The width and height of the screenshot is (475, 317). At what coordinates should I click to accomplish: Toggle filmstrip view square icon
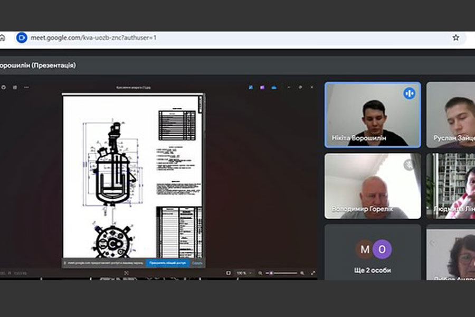(229, 273)
